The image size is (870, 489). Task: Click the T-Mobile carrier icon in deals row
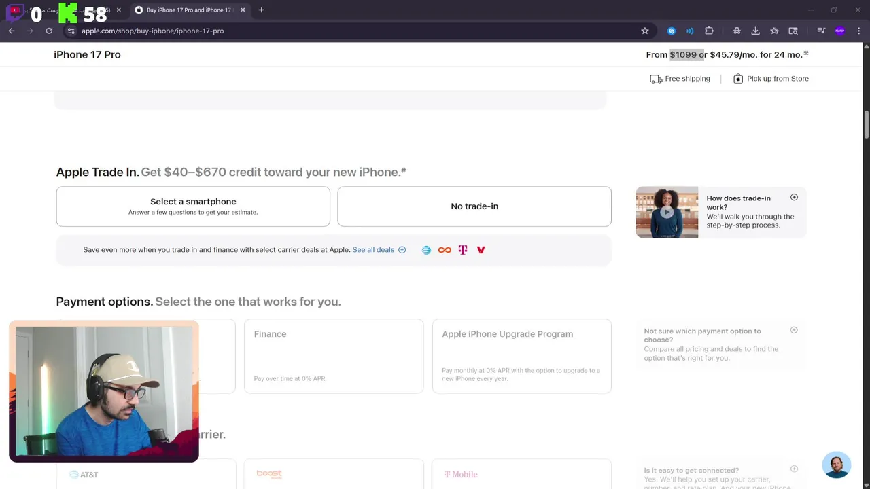click(x=463, y=250)
